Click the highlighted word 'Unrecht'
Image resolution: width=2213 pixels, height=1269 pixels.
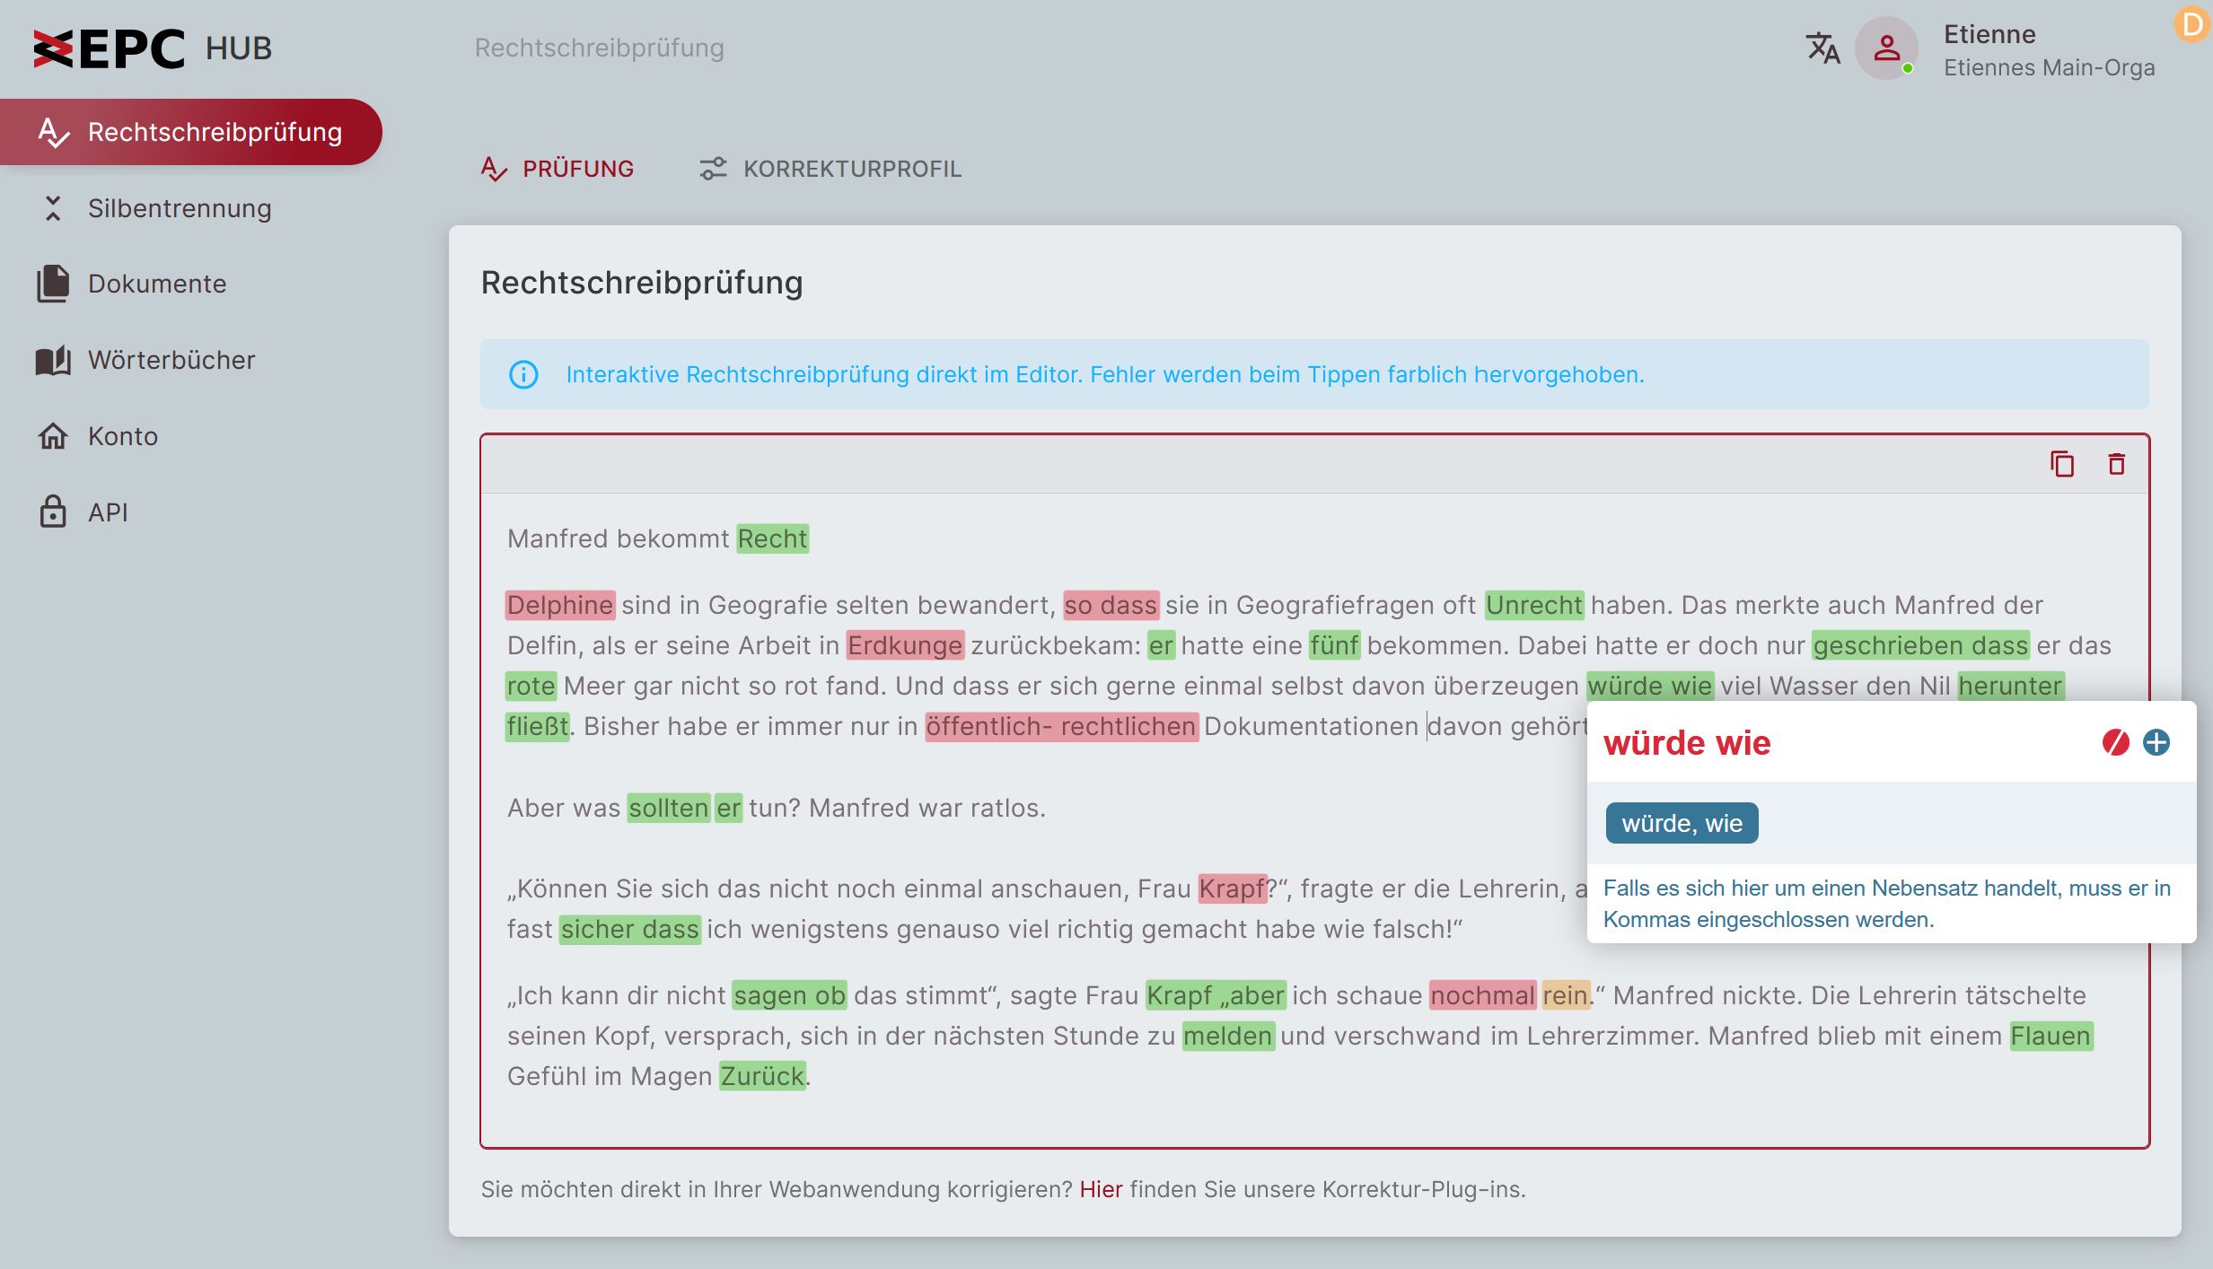coord(1534,605)
